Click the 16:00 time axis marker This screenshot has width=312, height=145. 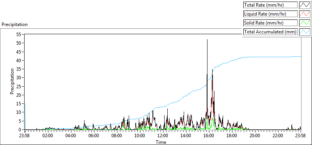(x=209, y=136)
